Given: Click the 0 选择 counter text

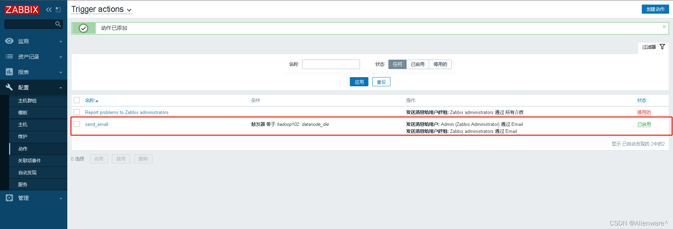Looking at the screenshot, I should pyautogui.click(x=77, y=159).
